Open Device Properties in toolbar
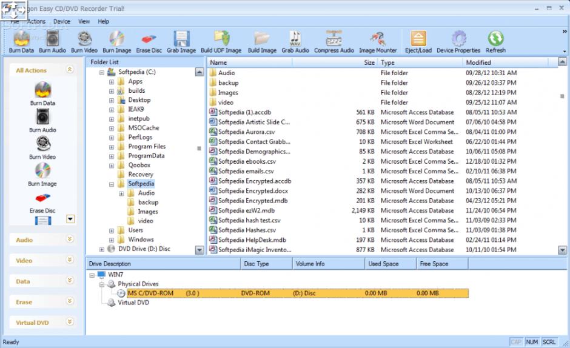Viewport: 570px width, 348px height. [458, 41]
